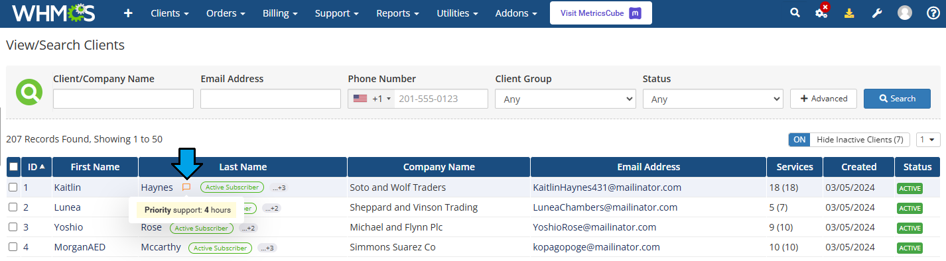Open the Utilities menu
Viewport: 946px width, 261px height.
457,13
